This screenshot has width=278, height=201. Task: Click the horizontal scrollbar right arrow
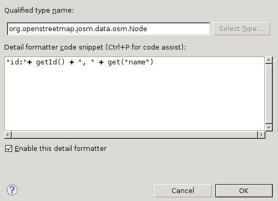[x=262, y=135]
